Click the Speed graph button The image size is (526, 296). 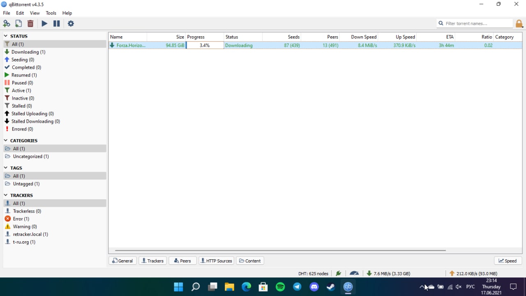pyautogui.click(x=508, y=261)
